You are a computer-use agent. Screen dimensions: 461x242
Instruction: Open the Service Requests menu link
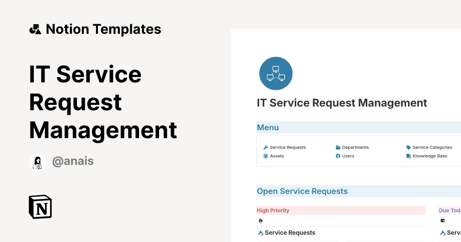pos(288,147)
